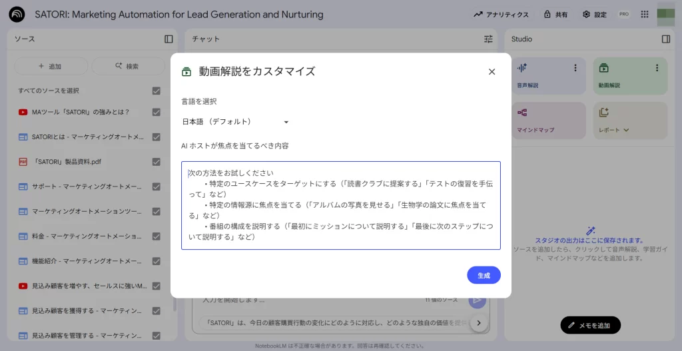Click search sources (検索) button
The height and width of the screenshot is (351, 682).
click(x=128, y=66)
